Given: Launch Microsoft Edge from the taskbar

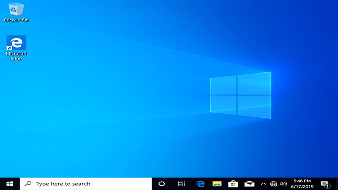Looking at the screenshot, I should click(200, 184).
